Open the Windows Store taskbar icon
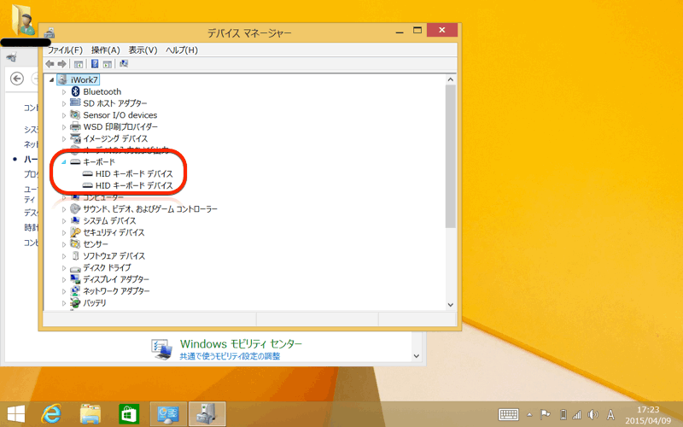This screenshot has width=683, height=427. [129, 414]
